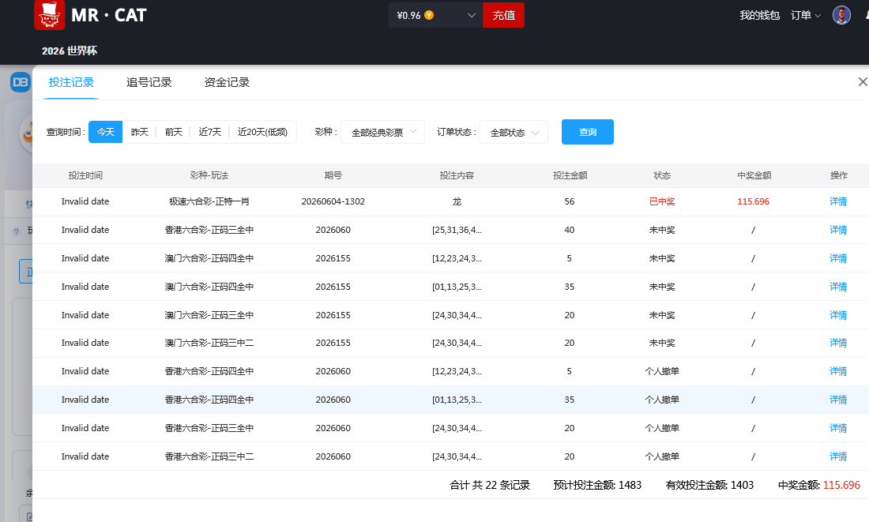
Task: Select the 近7天 time filter
Action: coord(209,132)
